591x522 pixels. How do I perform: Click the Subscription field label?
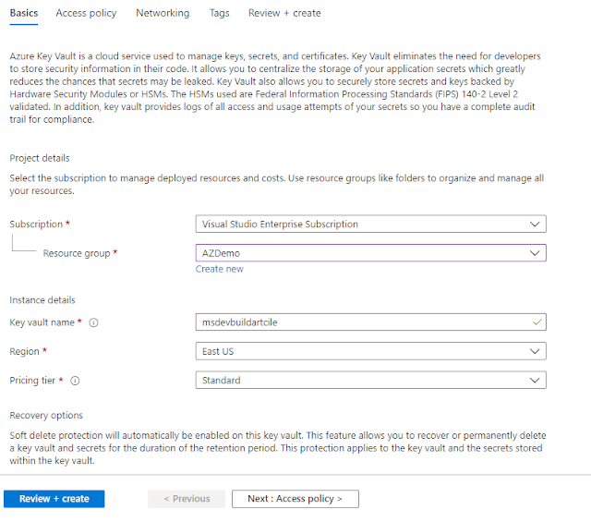pyautogui.click(x=36, y=225)
